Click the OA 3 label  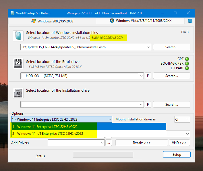coord(185,32)
